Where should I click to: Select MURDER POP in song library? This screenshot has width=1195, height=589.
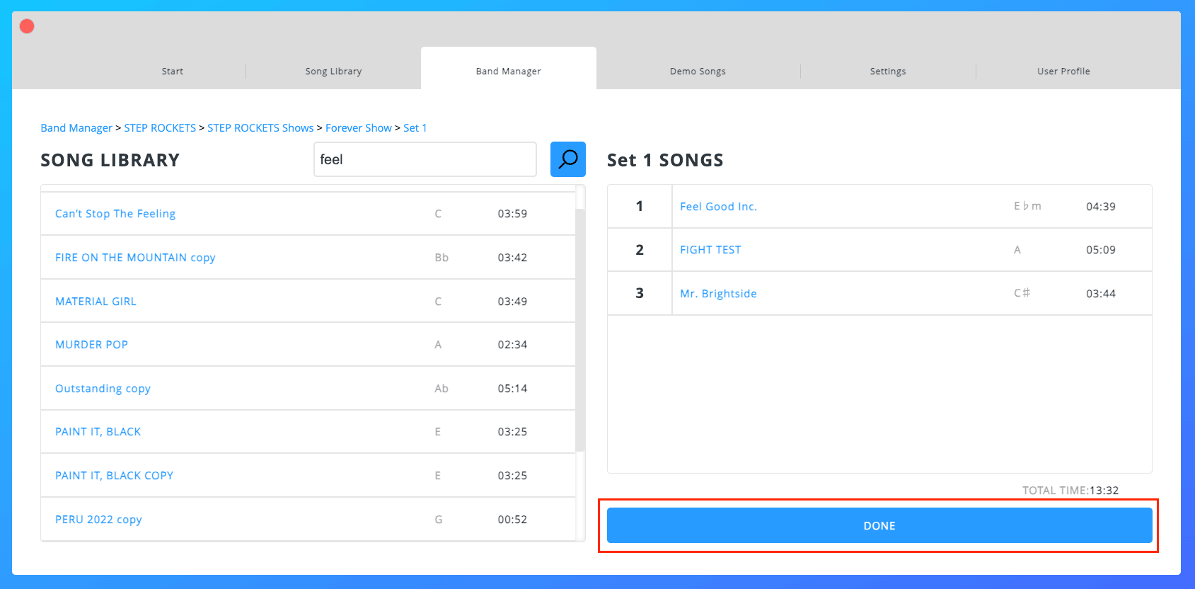click(x=91, y=345)
